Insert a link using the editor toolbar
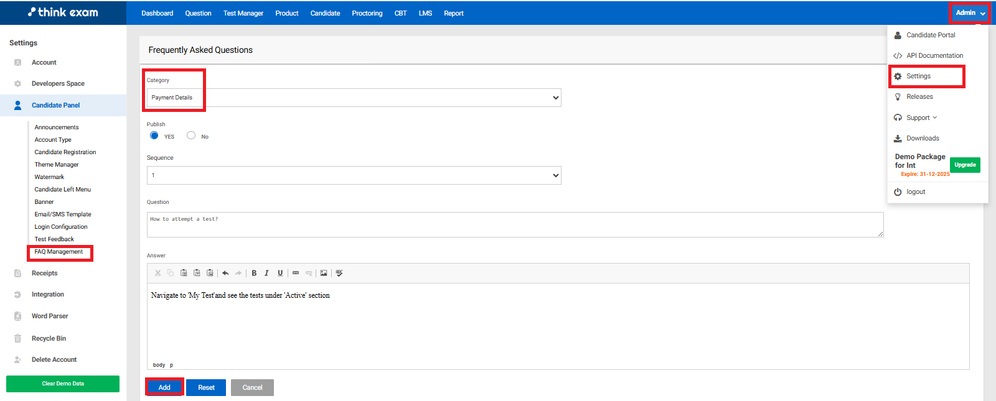The height and width of the screenshot is (401, 996). click(296, 273)
